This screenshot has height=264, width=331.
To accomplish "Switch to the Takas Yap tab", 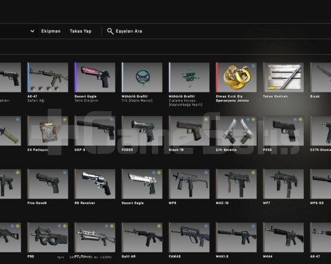I will 81,31.
